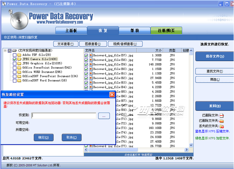Check the Office WORD Document (296) checkbox
234x169 pixels.
tap(15, 72)
